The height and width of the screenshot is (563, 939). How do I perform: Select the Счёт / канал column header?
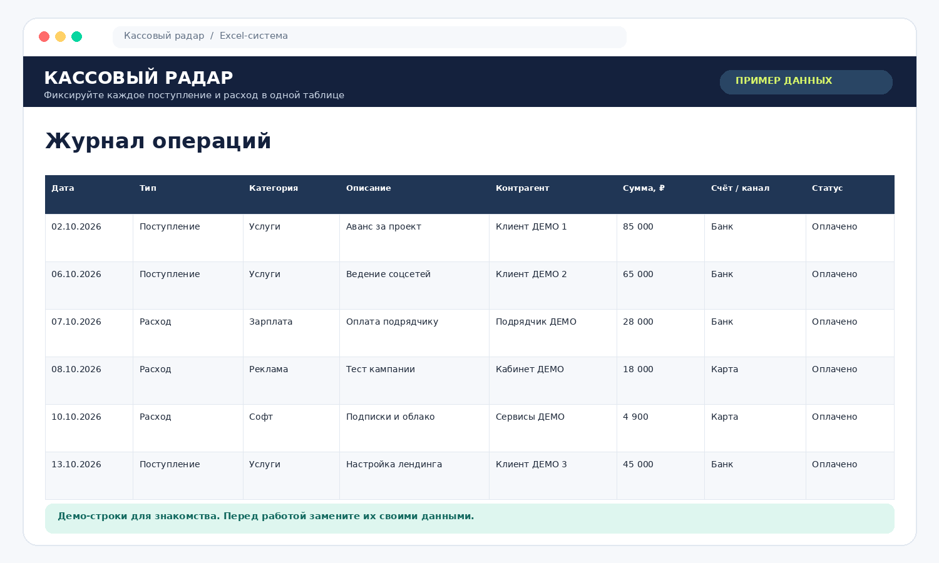point(755,195)
